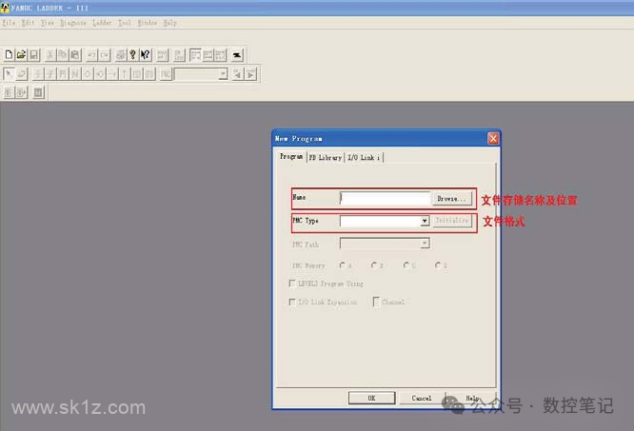Click the black online/offline toolbar icon
The image size is (634, 431).
click(237, 54)
